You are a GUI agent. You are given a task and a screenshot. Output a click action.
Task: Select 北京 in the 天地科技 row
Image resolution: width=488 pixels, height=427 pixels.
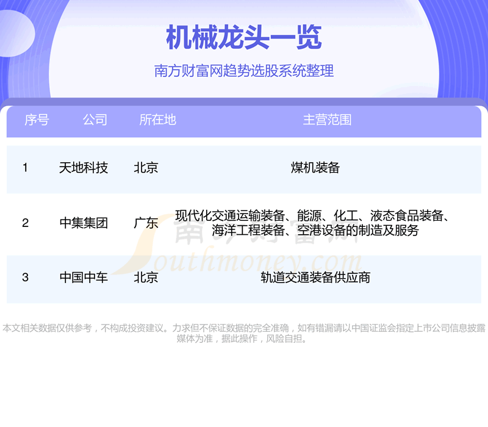pyautogui.click(x=146, y=168)
